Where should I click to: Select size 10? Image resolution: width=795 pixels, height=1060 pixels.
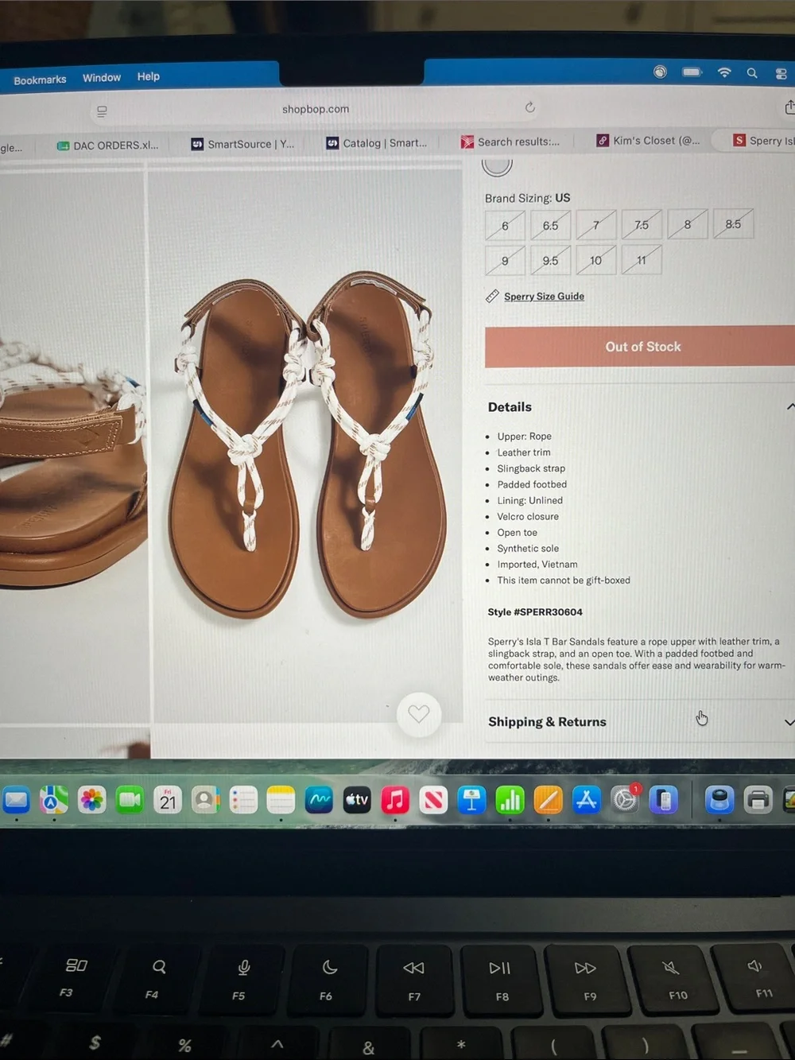(596, 260)
